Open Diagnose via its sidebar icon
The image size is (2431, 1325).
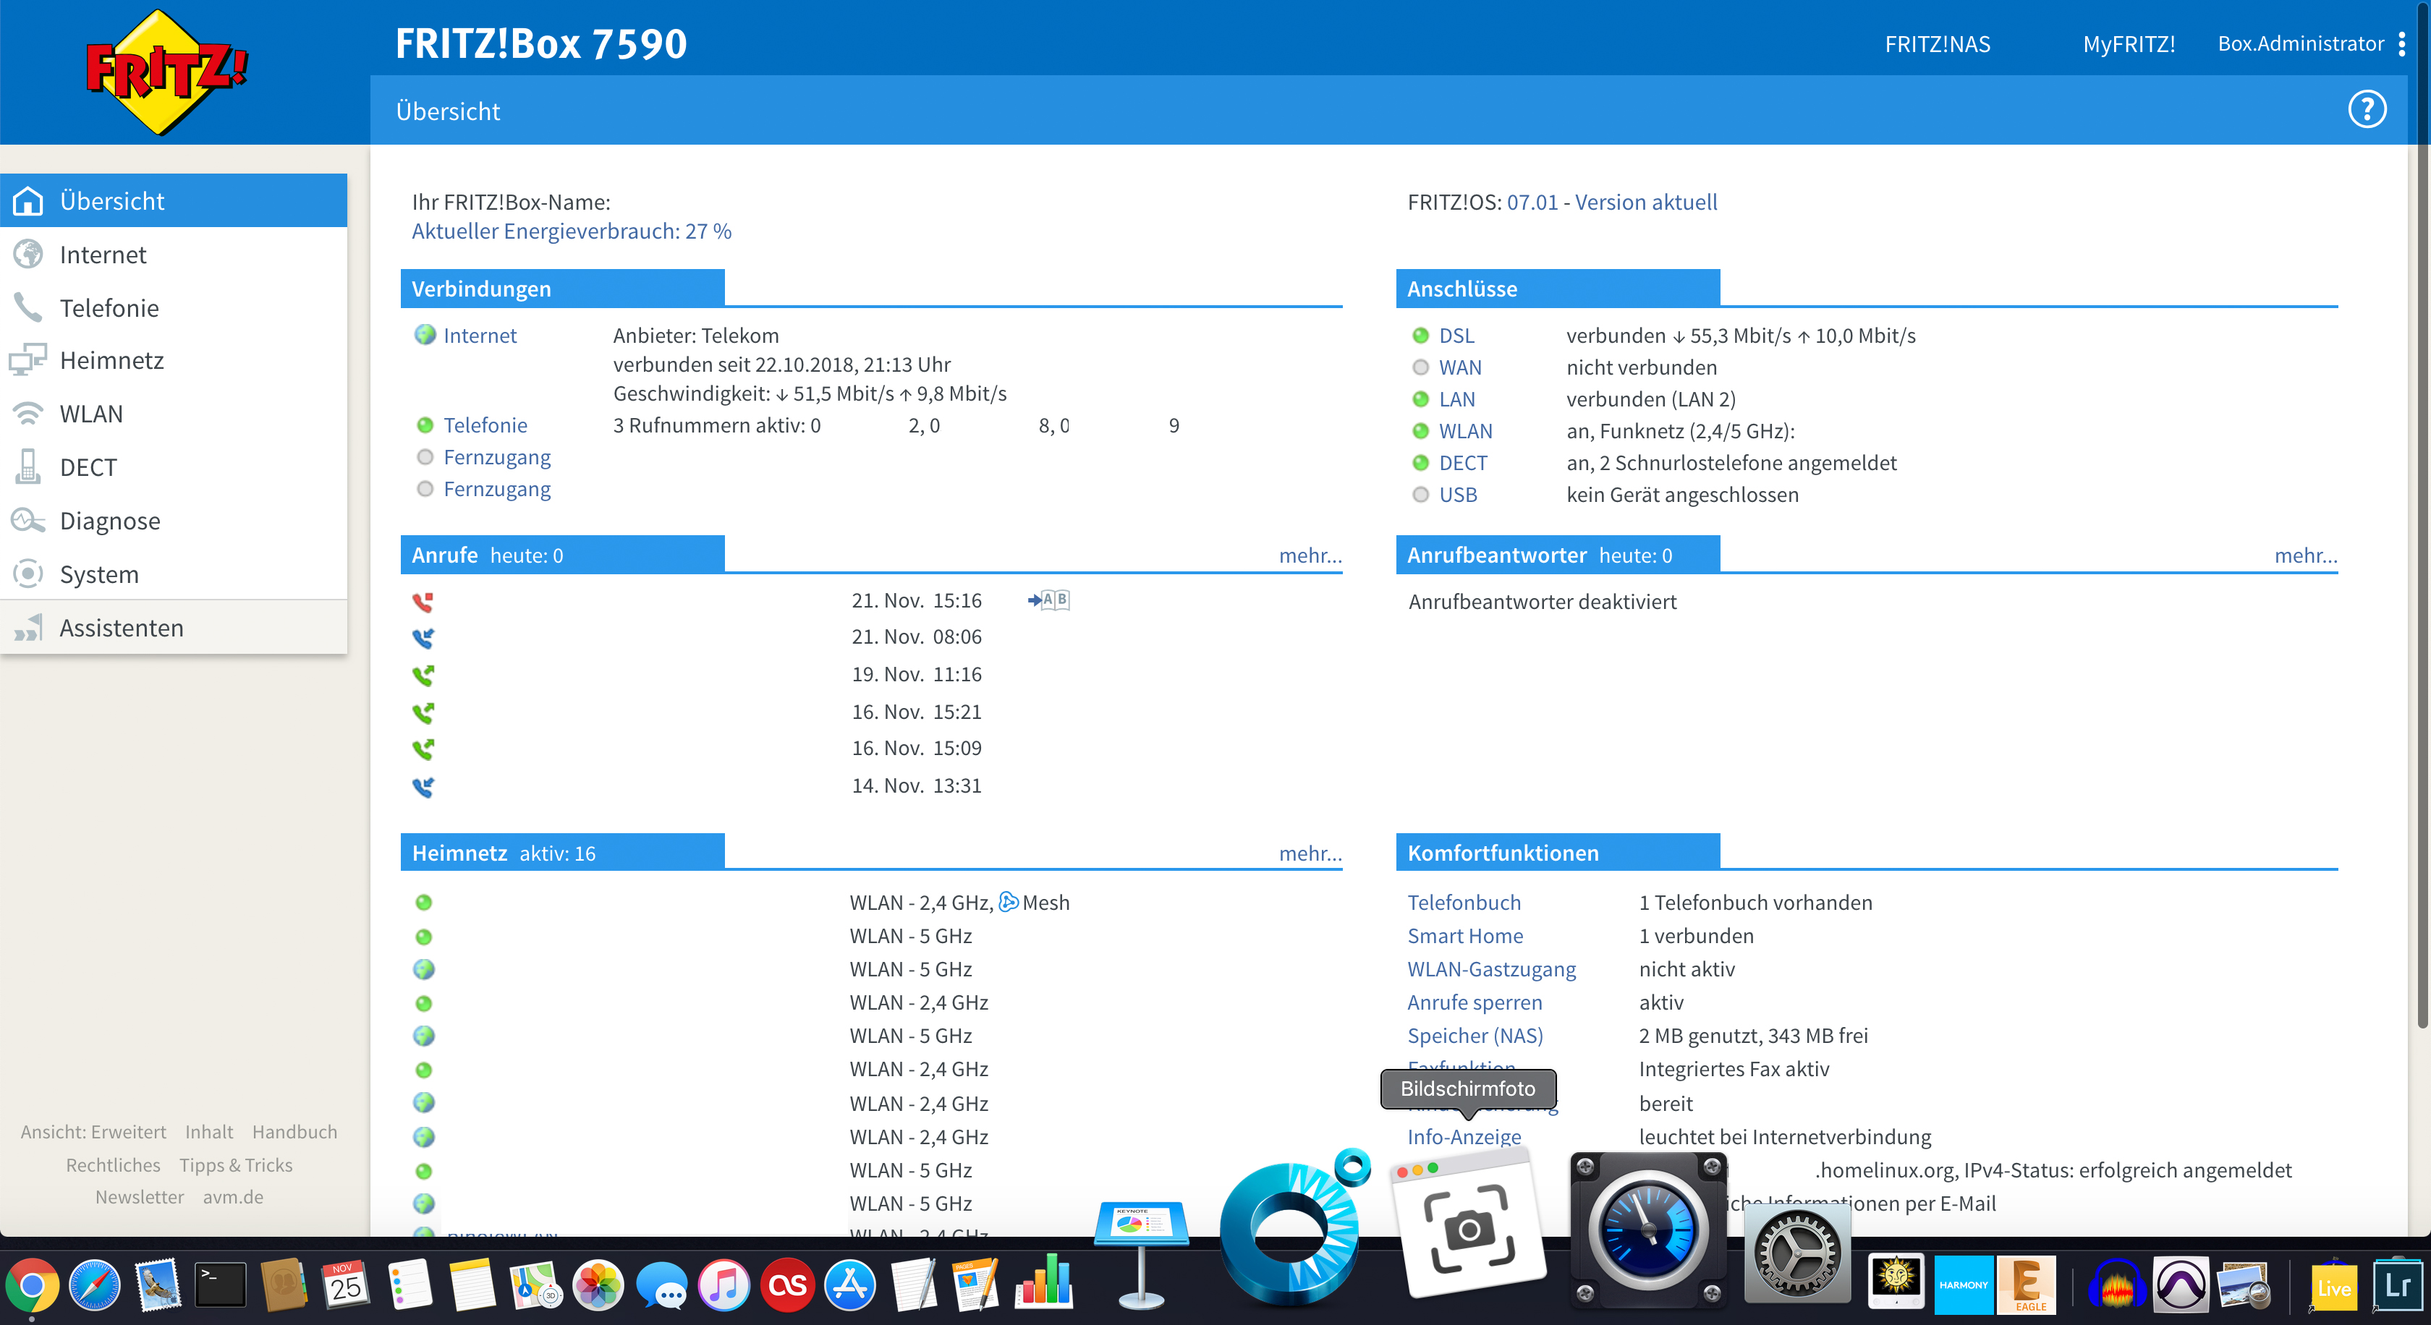(x=28, y=519)
